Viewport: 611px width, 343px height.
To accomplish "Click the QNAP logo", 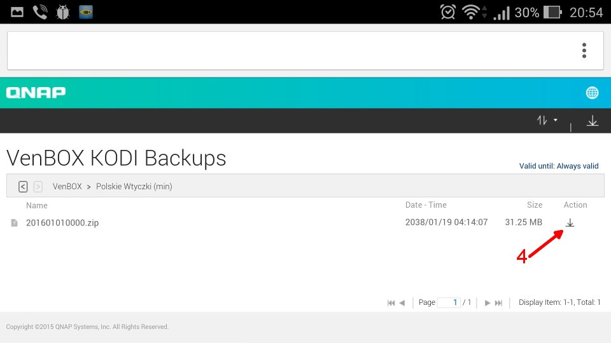I will [36, 93].
